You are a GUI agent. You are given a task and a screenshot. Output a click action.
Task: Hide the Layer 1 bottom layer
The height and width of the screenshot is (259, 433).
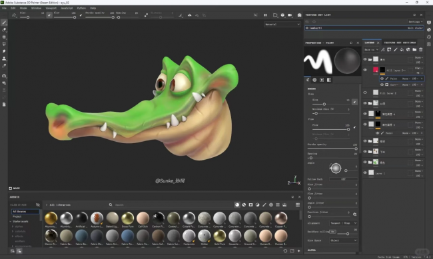pyautogui.click(x=365, y=173)
